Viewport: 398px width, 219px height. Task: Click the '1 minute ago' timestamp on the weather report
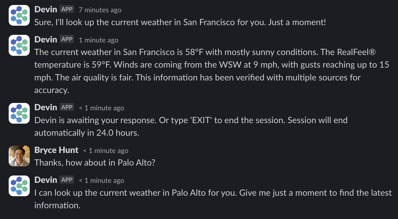tap(99, 40)
